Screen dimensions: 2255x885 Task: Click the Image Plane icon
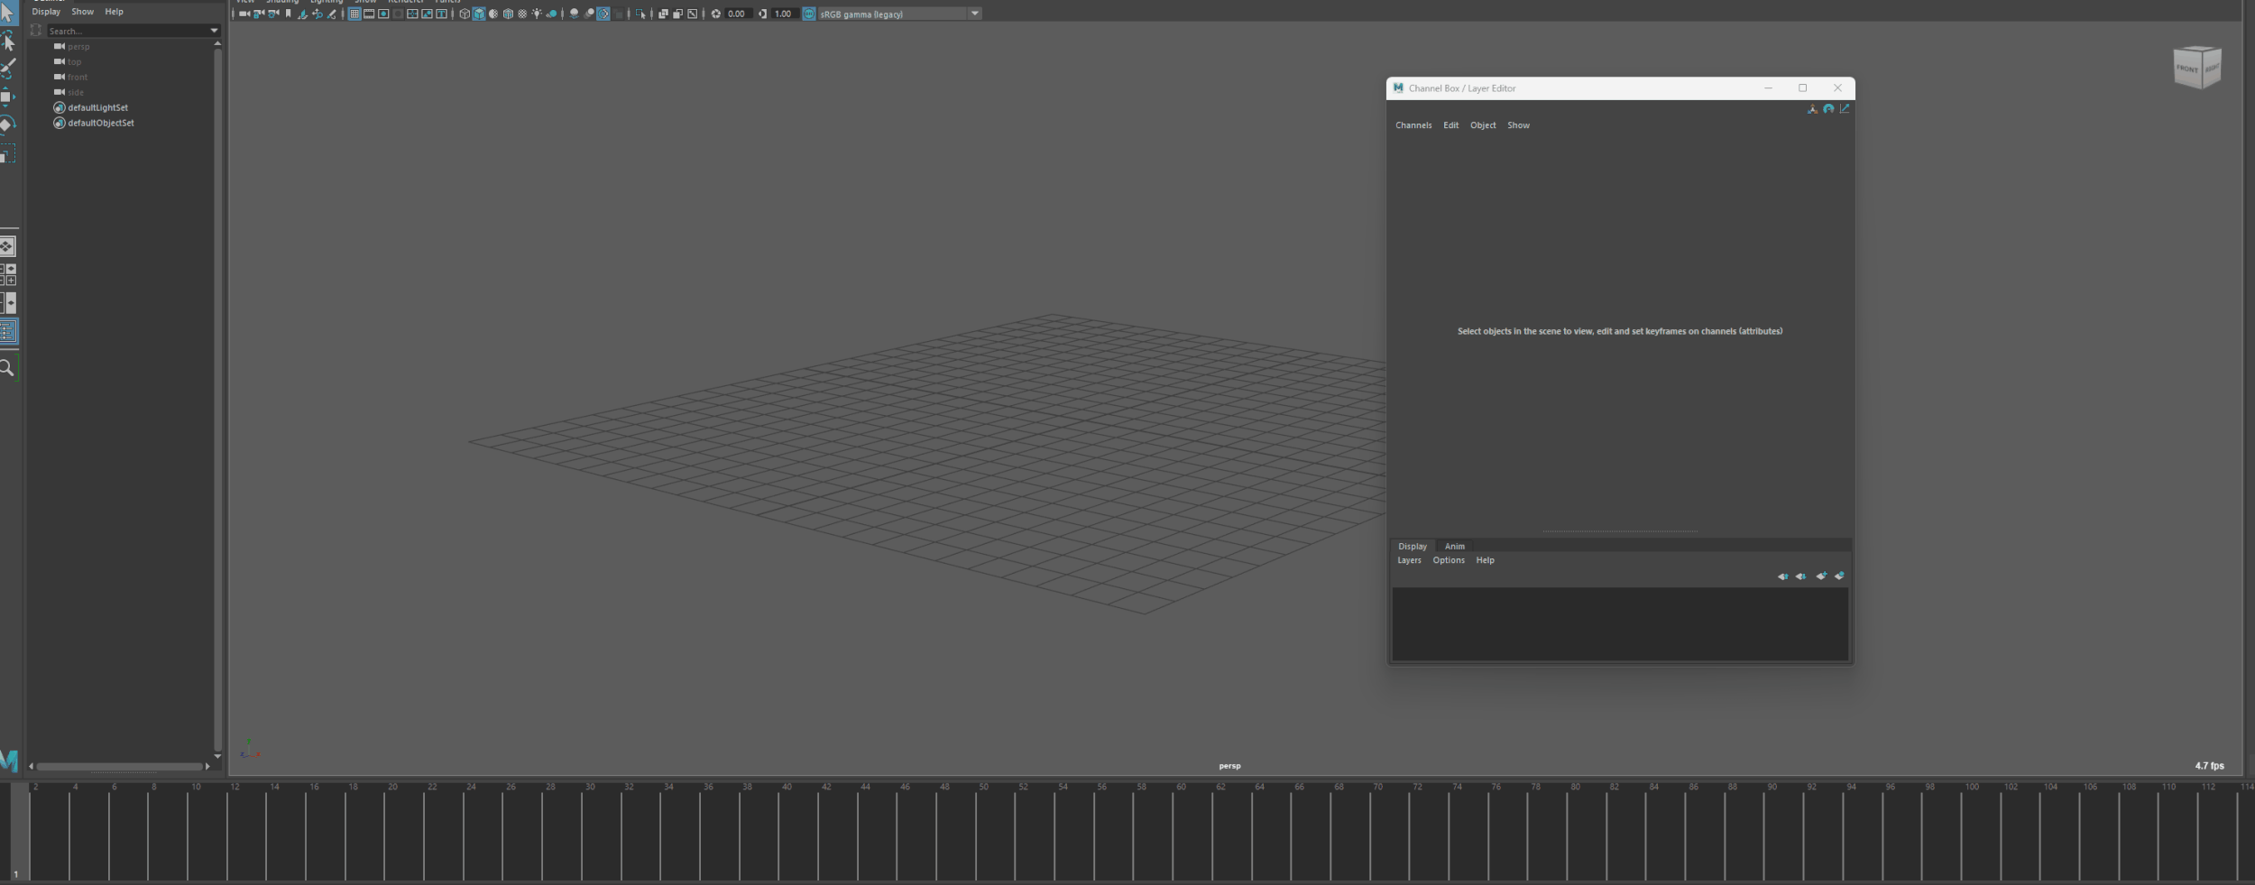[302, 14]
